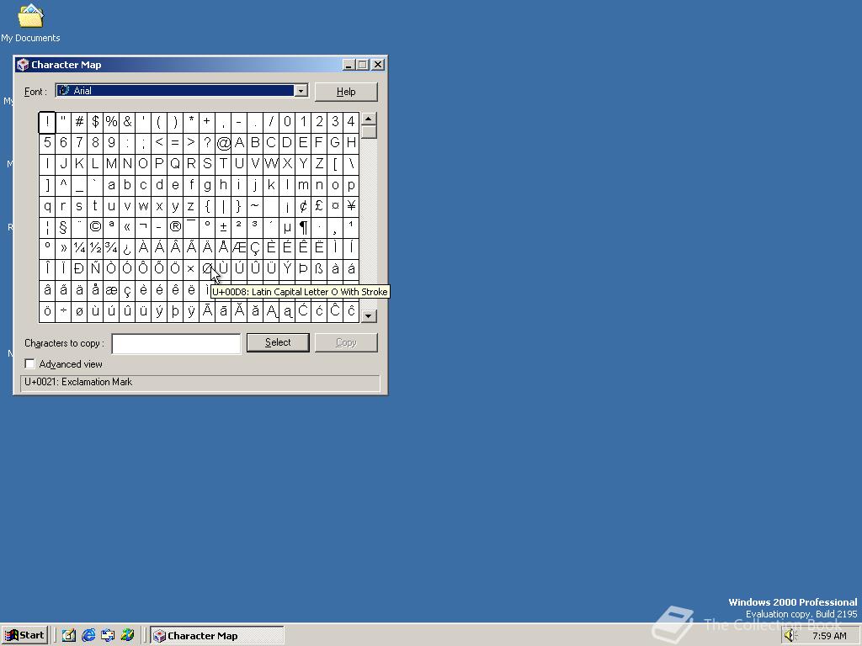Select the question mark ? character
Image resolution: width=862 pixels, height=646 pixels.
coord(207,143)
